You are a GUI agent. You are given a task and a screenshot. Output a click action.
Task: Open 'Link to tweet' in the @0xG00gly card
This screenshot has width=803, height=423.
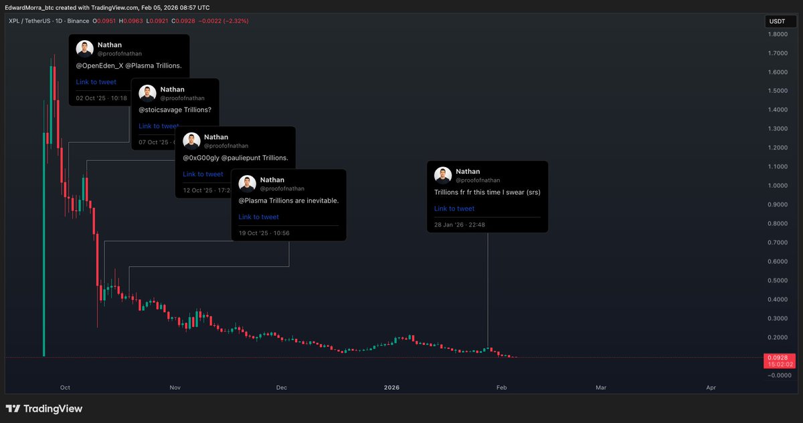[203, 174]
